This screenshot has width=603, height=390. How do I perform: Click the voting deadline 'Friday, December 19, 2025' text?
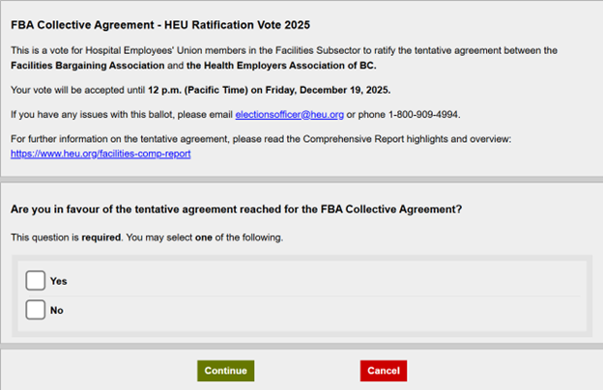(x=328, y=90)
